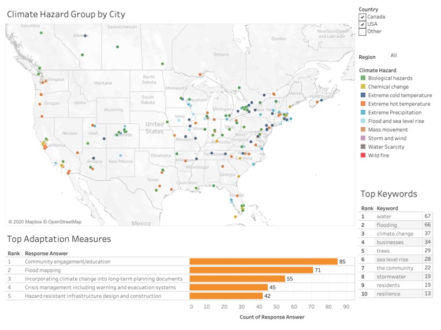
Task: Click the 'sea level rise' keyword row
Action: point(395,259)
